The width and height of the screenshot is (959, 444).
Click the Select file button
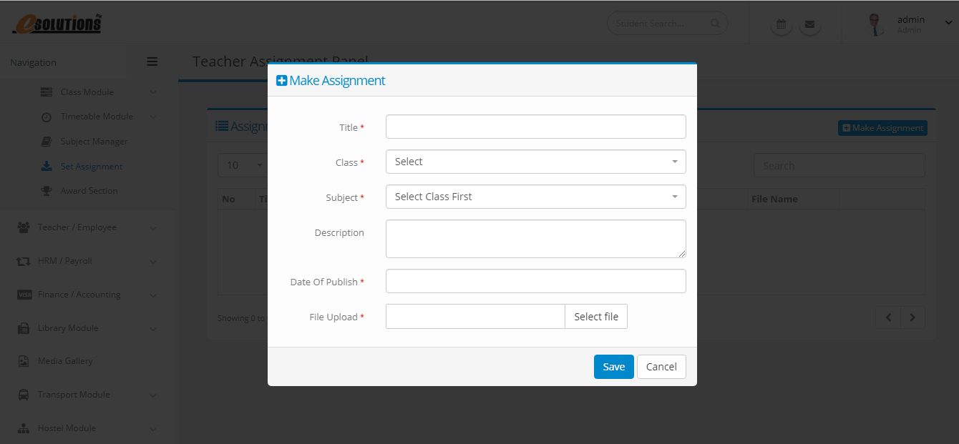point(595,317)
